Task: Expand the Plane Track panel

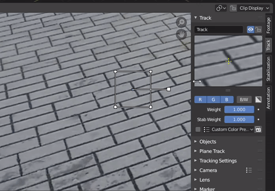Action: coord(212,151)
